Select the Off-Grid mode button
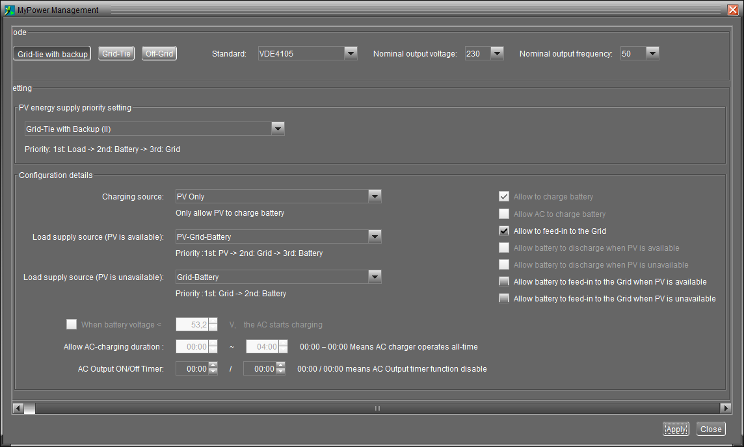 (x=159, y=53)
